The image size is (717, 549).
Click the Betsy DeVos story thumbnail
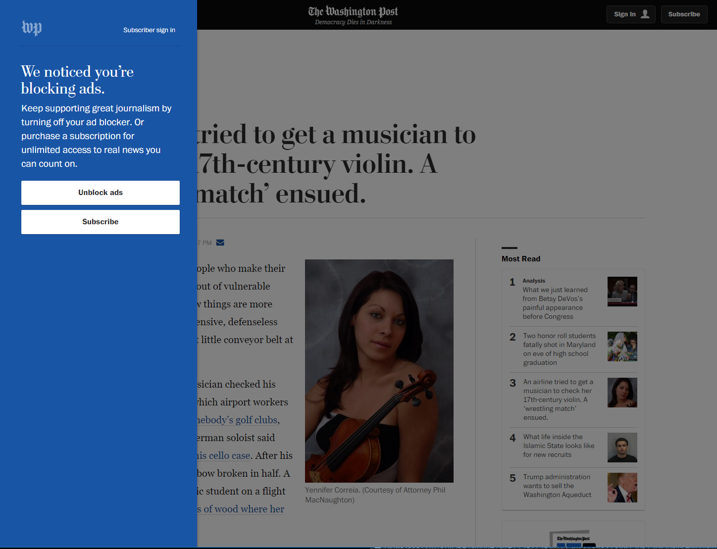pyautogui.click(x=622, y=291)
